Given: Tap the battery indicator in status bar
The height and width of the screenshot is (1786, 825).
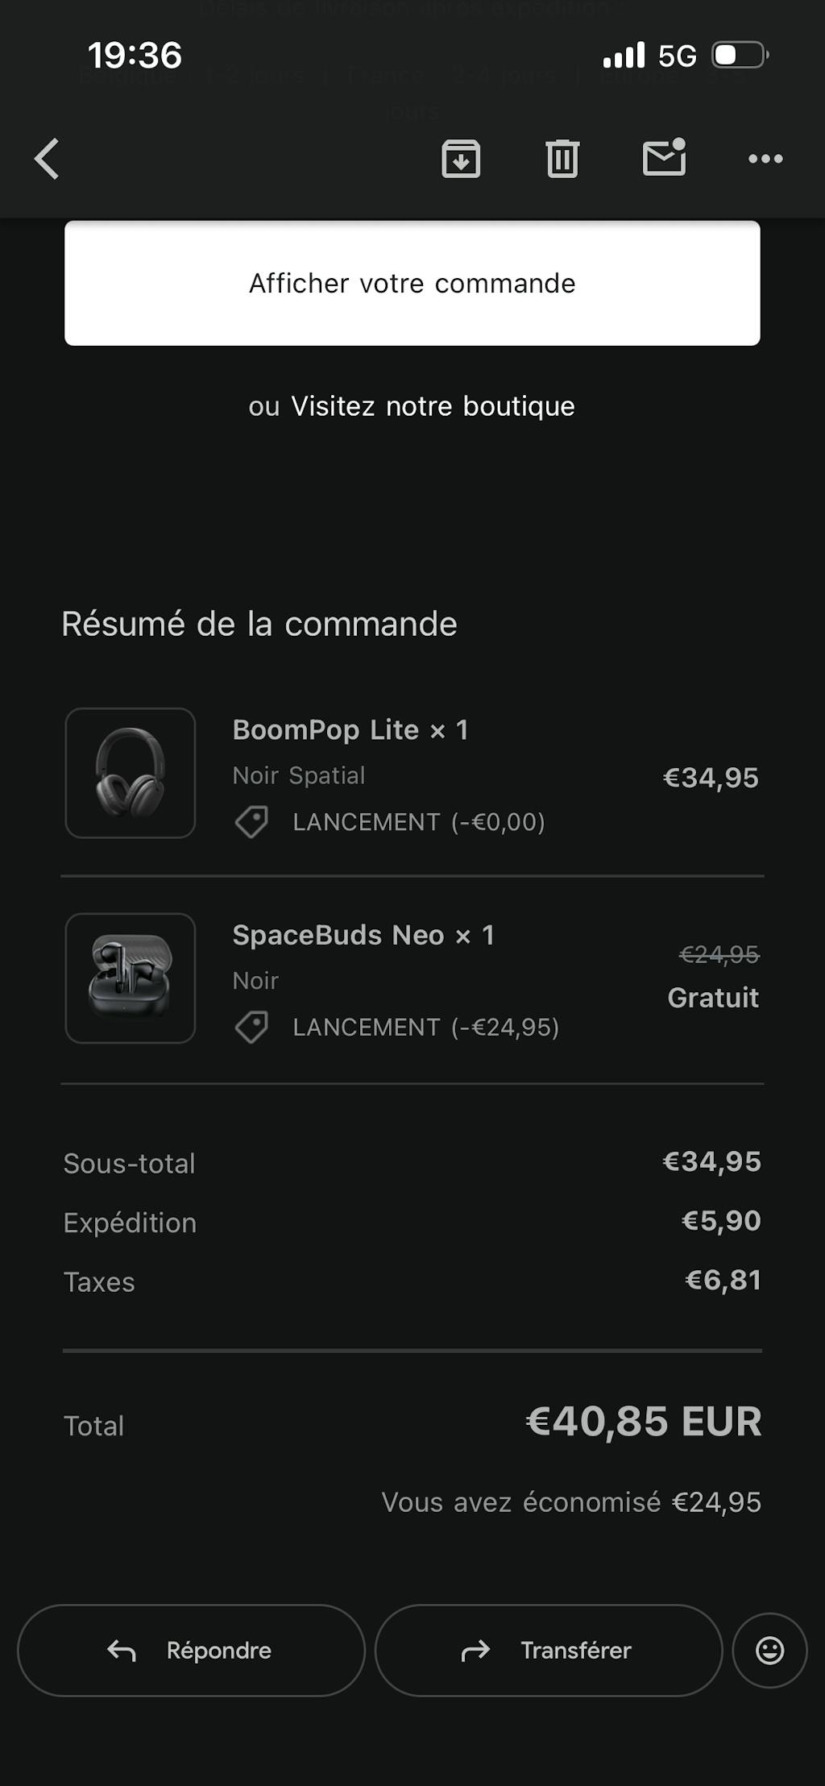Looking at the screenshot, I should coord(740,56).
